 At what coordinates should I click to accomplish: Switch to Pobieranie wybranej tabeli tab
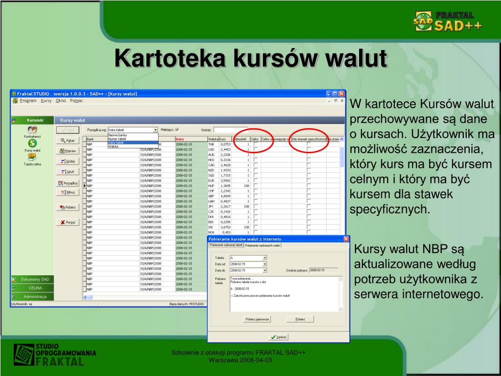226,245
